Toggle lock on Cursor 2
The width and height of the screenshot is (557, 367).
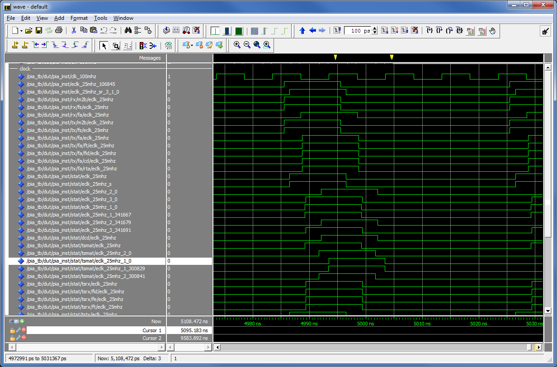tap(13, 338)
